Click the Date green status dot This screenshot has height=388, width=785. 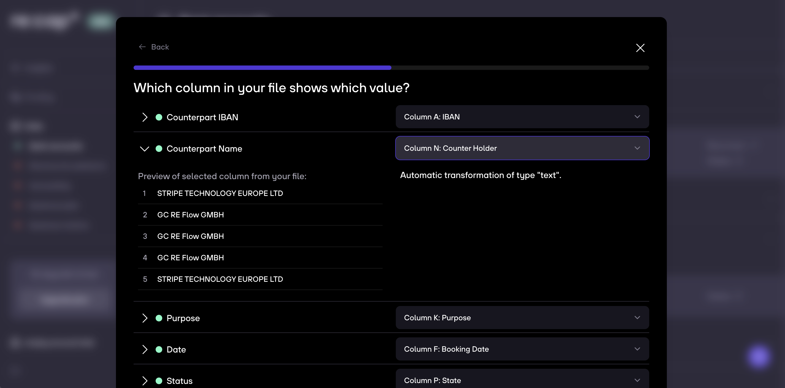pos(159,349)
